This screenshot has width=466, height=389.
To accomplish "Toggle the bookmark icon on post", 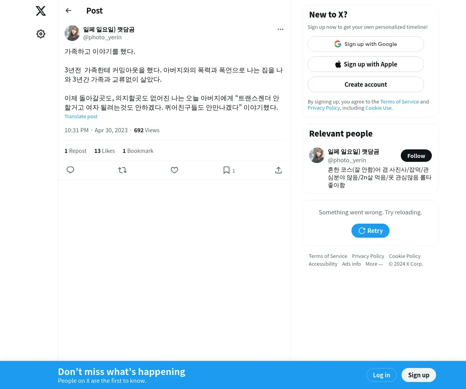I will [x=226, y=170].
